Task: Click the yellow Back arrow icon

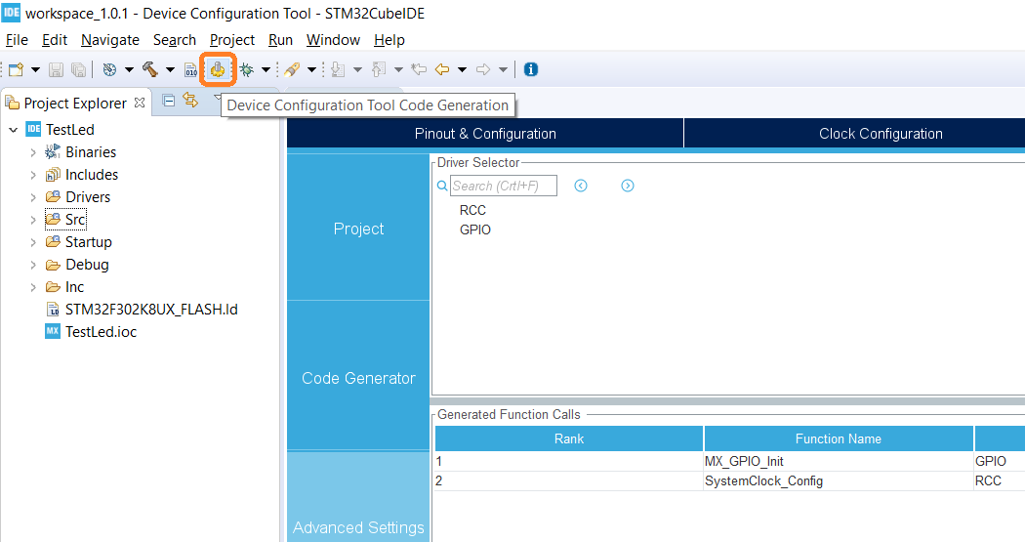Action: (x=442, y=69)
